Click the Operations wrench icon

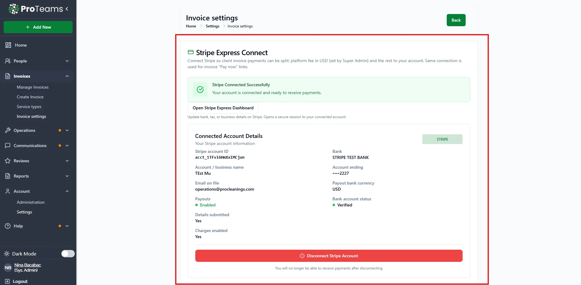8,130
